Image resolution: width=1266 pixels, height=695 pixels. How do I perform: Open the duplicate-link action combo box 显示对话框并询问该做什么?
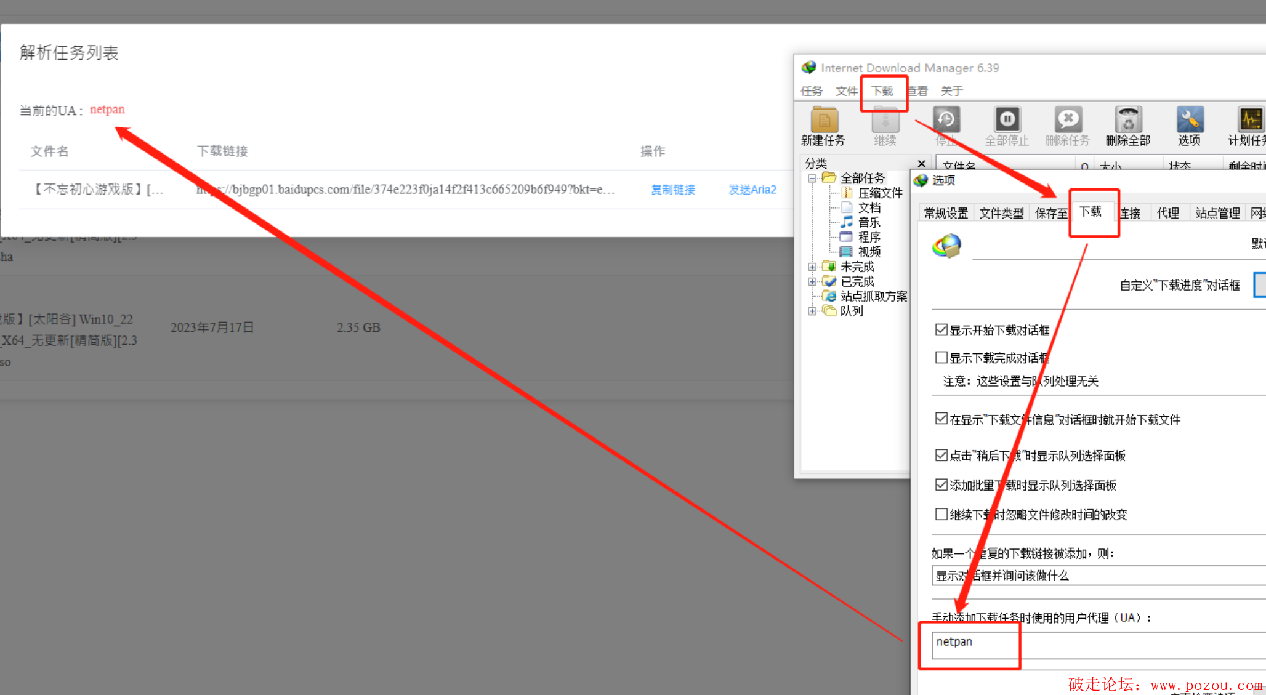[x=1099, y=576]
